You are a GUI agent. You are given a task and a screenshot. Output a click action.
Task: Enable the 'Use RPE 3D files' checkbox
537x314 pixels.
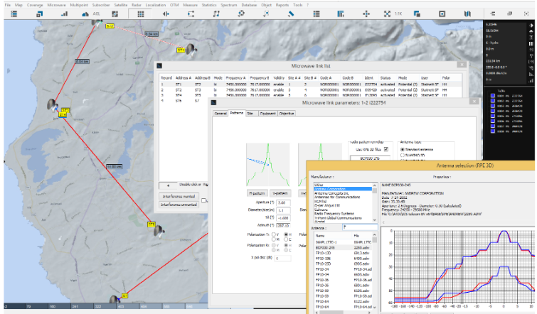click(386, 149)
